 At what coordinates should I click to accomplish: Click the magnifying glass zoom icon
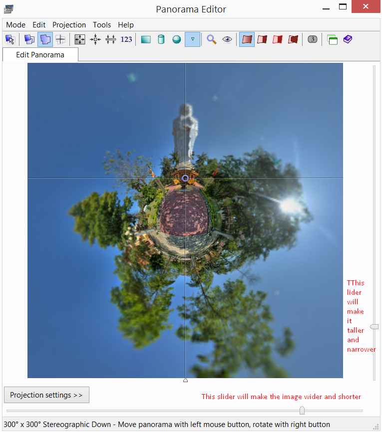coord(212,39)
